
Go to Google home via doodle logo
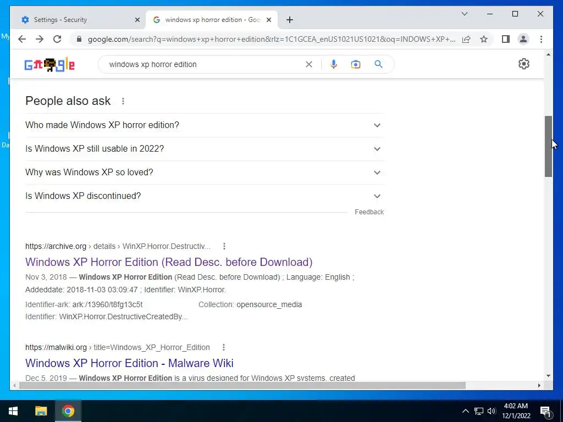pyautogui.click(x=49, y=65)
